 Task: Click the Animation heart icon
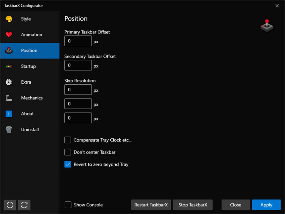coord(9,35)
